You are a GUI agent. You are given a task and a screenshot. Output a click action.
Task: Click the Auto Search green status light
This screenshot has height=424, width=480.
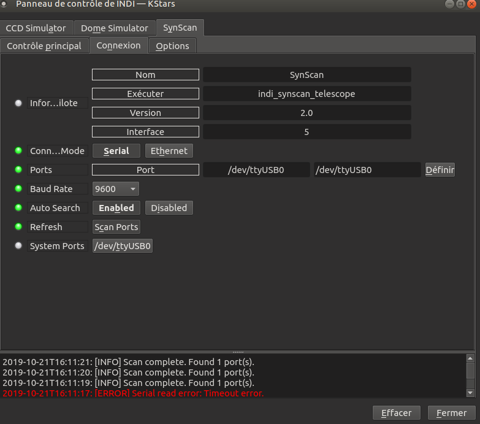[18, 207]
